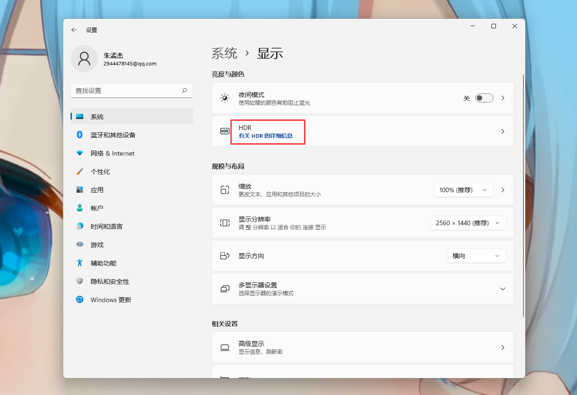Click the vertical scrollbar of display page
Viewport: 577px width, 395px height.
(523, 195)
